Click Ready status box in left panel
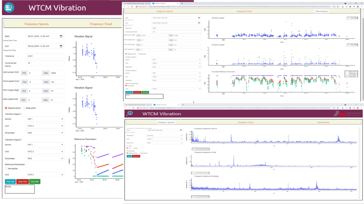This screenshot has width=364, height=204. 20,189
